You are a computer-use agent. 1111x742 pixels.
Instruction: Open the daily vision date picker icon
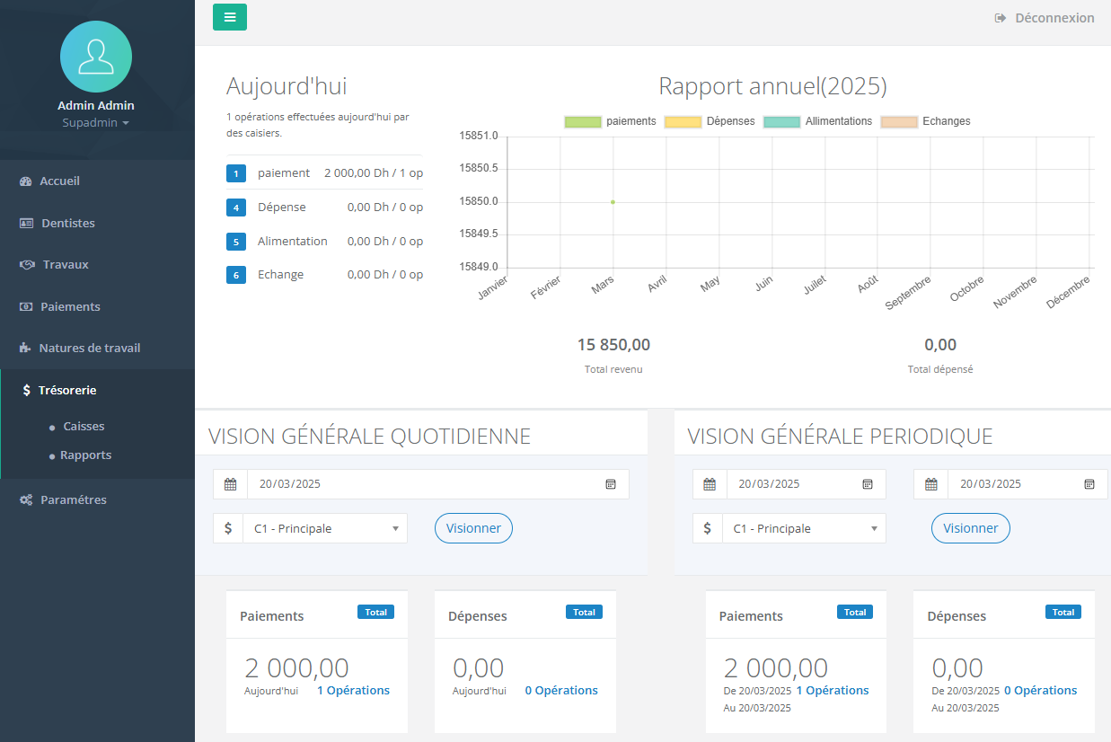tap(611, 484)
